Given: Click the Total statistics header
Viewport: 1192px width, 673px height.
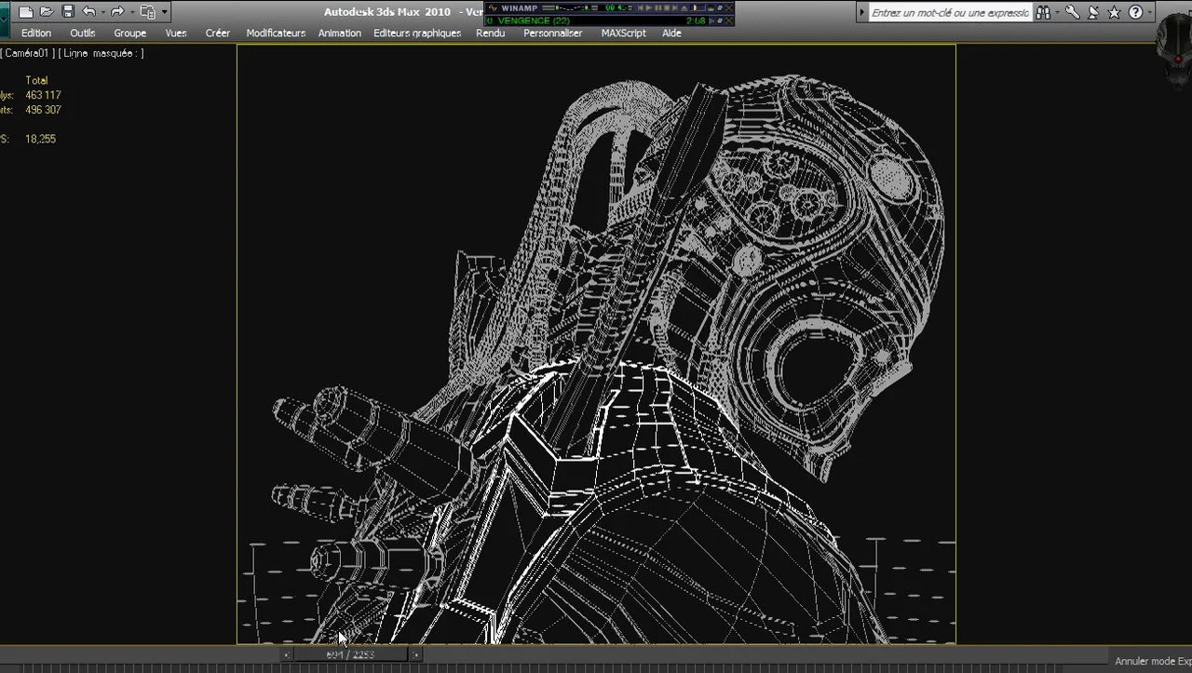Looking at the screenshot, I should coord(36,80).
